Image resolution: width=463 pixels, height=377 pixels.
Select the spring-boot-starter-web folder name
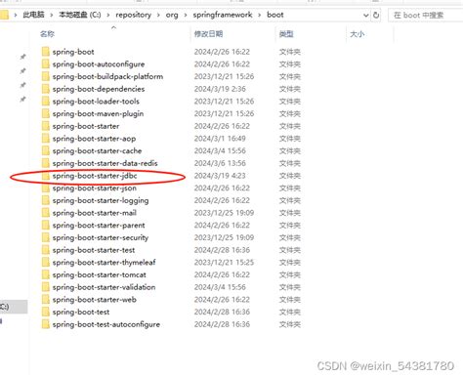coord(94,300)
